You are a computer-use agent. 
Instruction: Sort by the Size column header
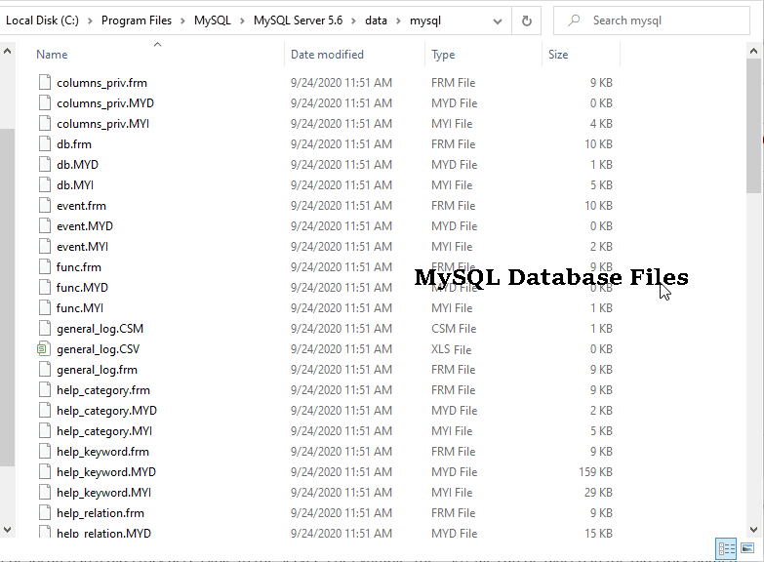click(559, 56)
